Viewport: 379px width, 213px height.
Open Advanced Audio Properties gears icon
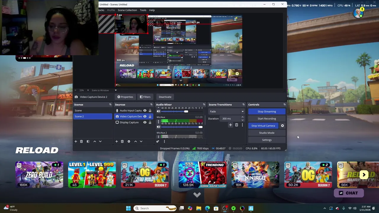pos(158,141)
